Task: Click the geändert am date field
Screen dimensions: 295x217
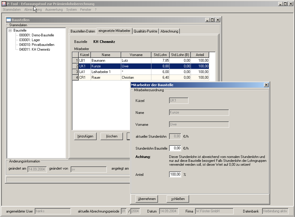Action: click(37, 169)
